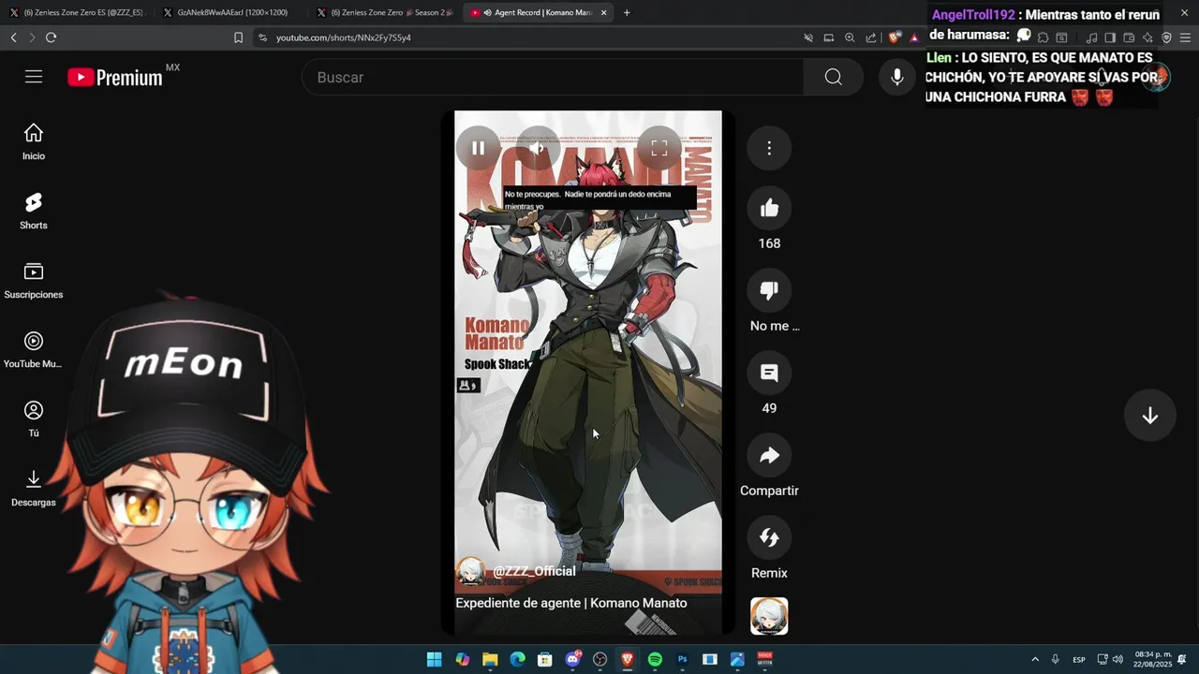Click the magnifier search button
The image size is (1199, 674).
coord(834,77)
